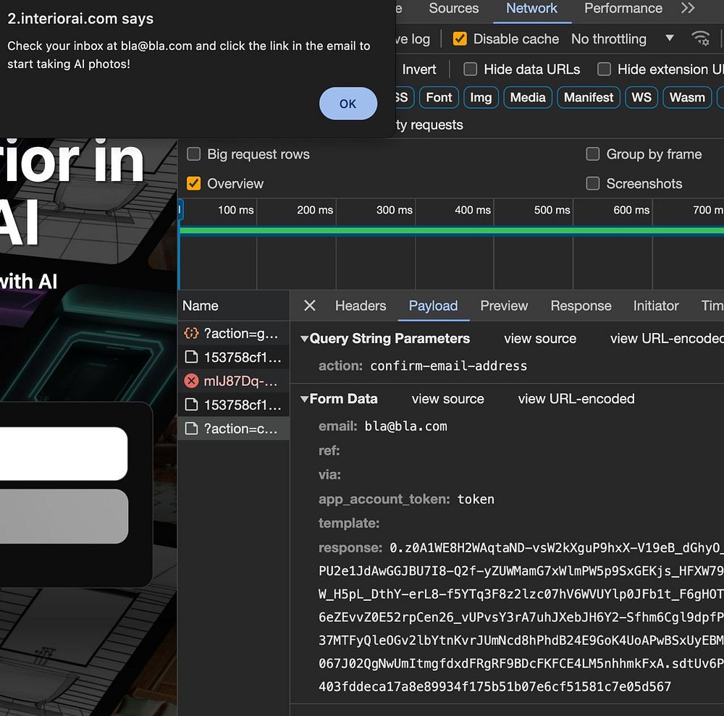Click the response field label in Form Data
Image resolution: width=724 pixels, height=716 pixels.
pos(350,548)
